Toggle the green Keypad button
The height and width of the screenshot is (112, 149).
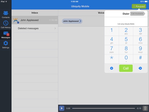point(139,6)
